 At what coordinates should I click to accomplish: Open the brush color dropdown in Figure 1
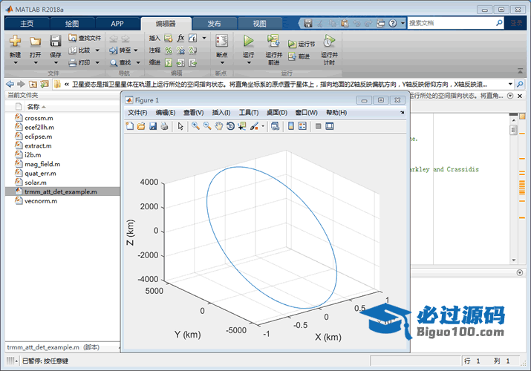[263, 126]
